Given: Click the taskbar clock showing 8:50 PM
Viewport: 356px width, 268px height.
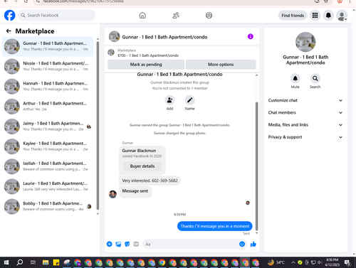Looking at the screenshot, I should pyautogui.click(x=333, y=262).
